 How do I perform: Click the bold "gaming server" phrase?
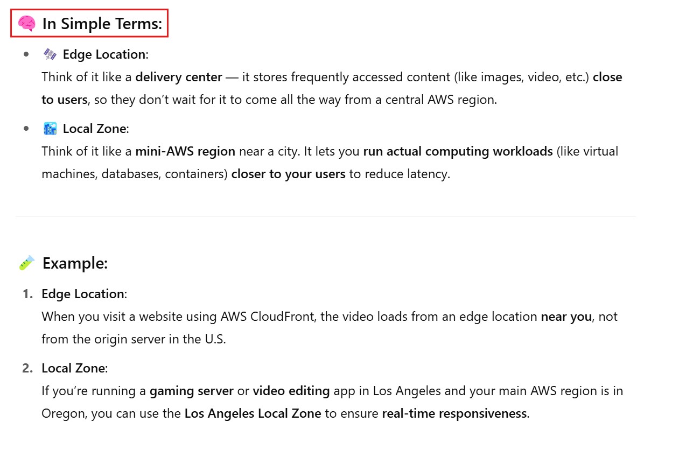pos(192,391)
